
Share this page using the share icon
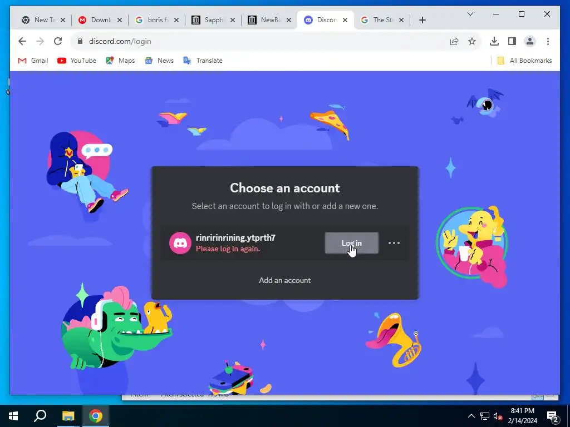[x=454, y=41]
